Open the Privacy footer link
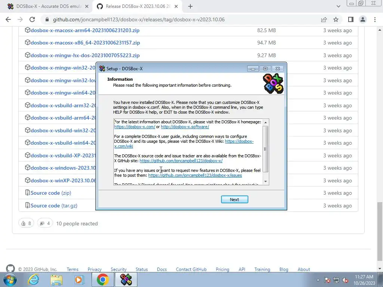383x287 pixels. tap(95, 269)
